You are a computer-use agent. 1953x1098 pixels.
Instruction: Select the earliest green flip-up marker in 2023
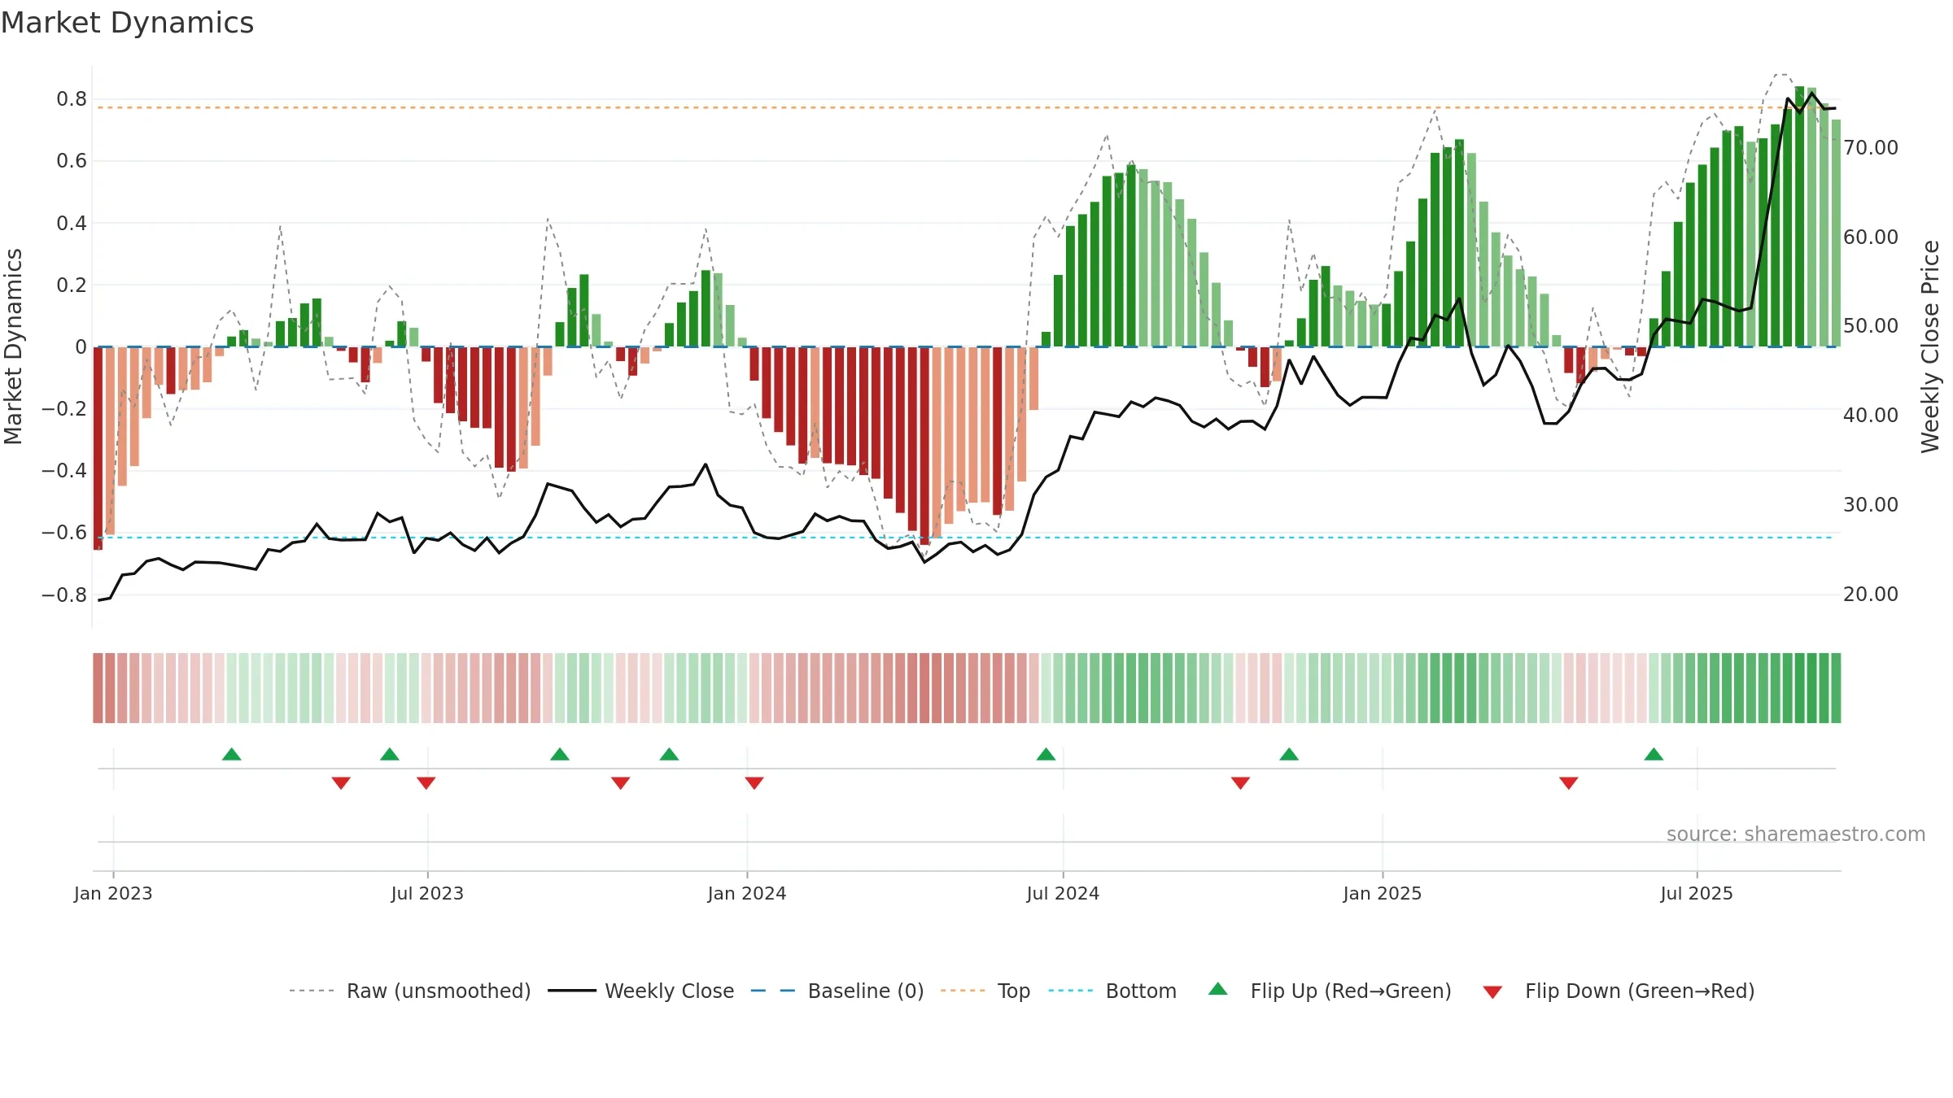[232, 754]
